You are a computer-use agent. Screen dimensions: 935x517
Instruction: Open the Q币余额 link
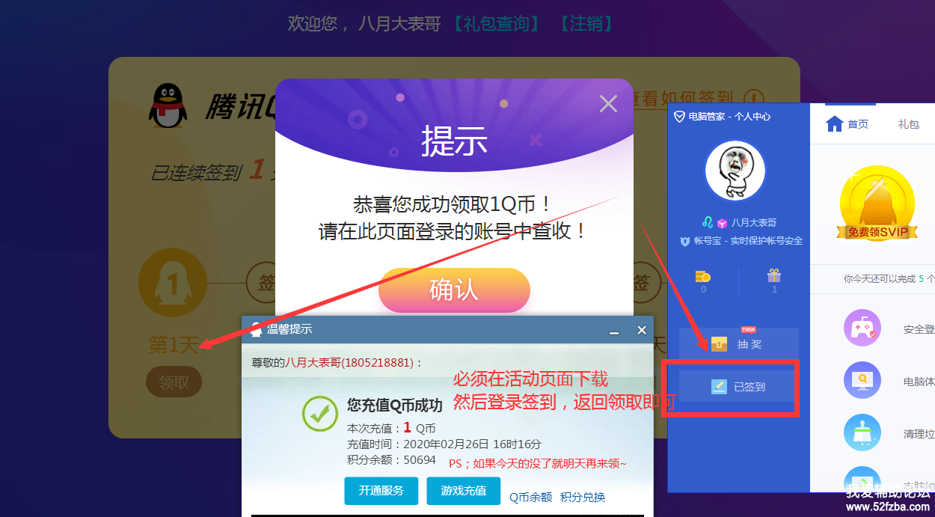531,497
